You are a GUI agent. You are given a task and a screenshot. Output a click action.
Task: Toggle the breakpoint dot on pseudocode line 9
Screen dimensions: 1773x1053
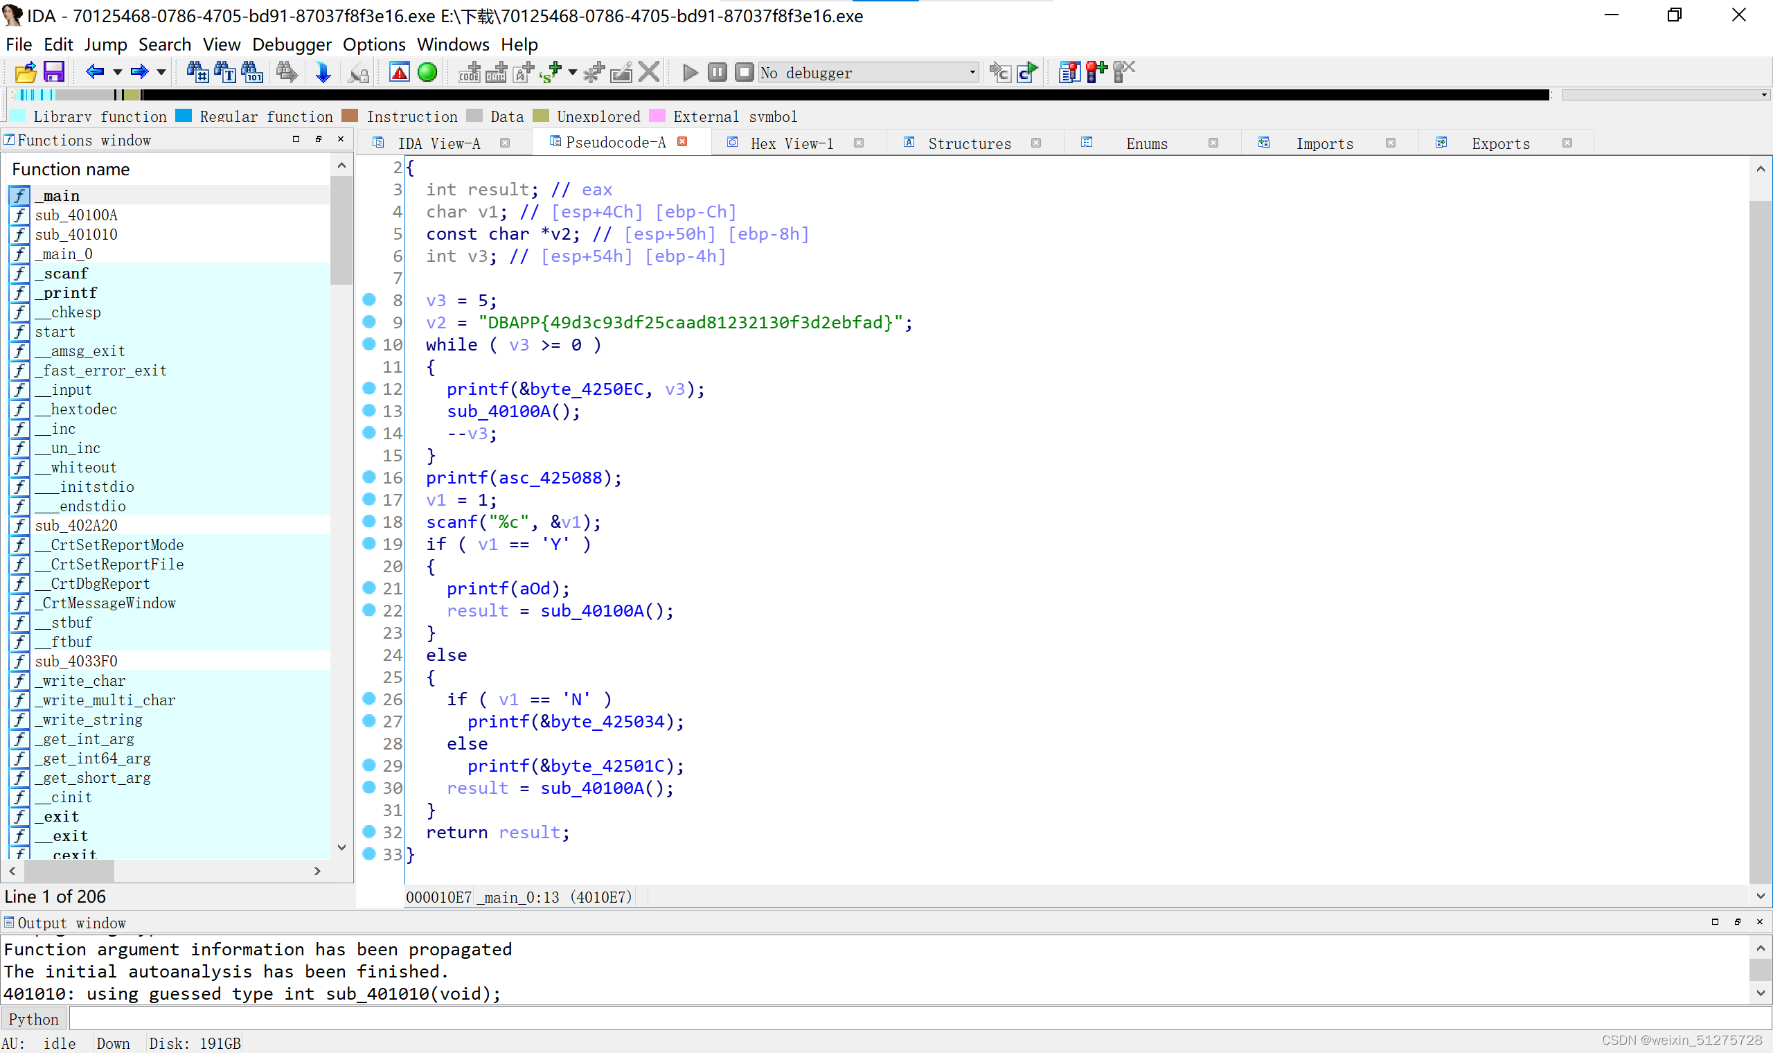click(x=368, y=321)
